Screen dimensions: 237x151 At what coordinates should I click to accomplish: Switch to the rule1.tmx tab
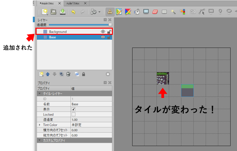click(73, 3)
